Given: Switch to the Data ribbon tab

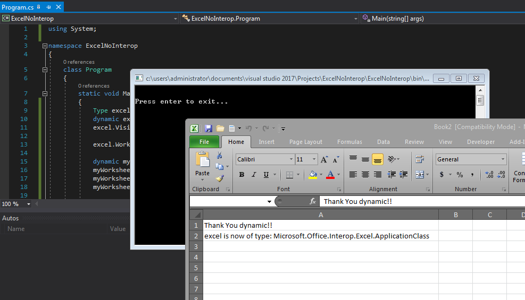Looking at the screenshot, I should (x=384, y=142).
